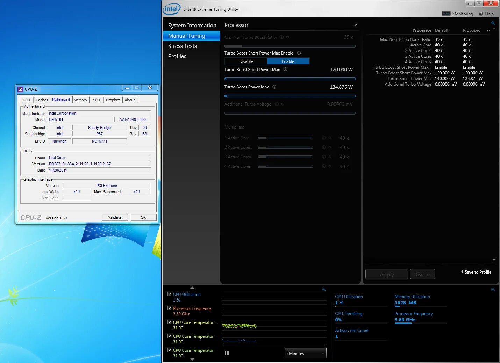Image resolution: width=500 pixels, height=363 pixels.
Task: Toggle CPU Utilization monitor checkbox
Action: tap(170, 294)
